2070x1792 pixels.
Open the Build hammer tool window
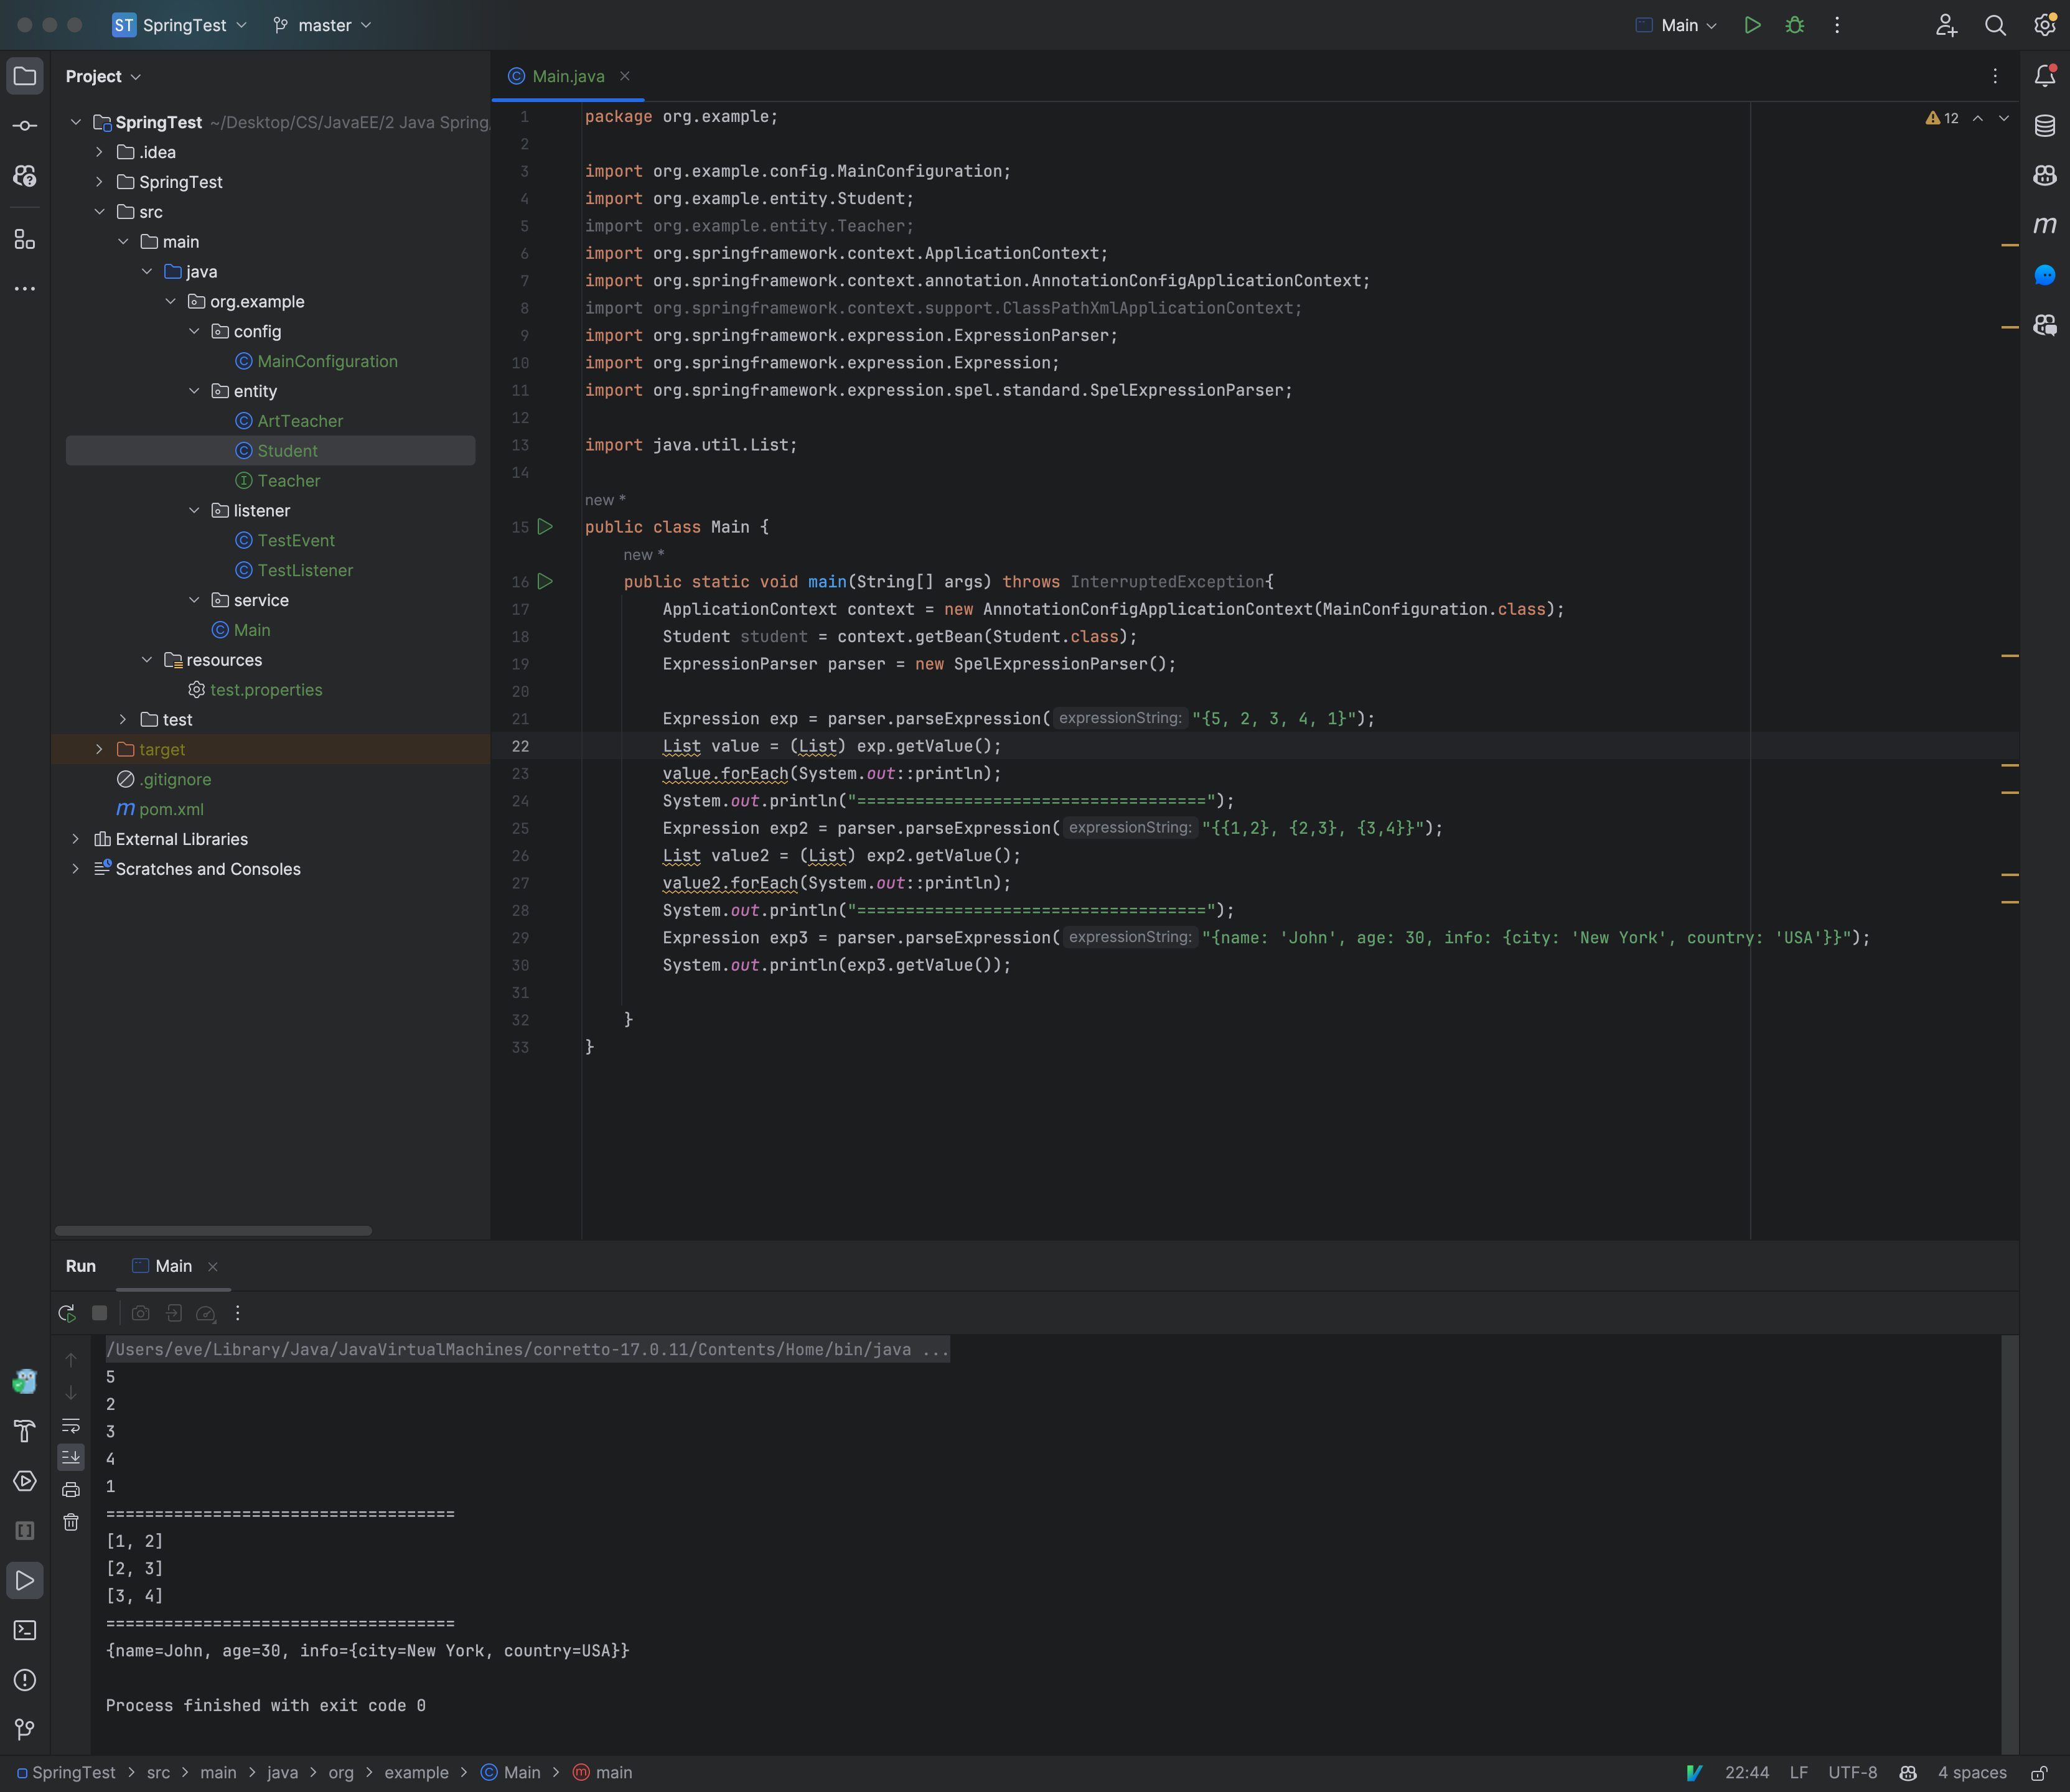pyautogui.click(x=25, y=1431)
